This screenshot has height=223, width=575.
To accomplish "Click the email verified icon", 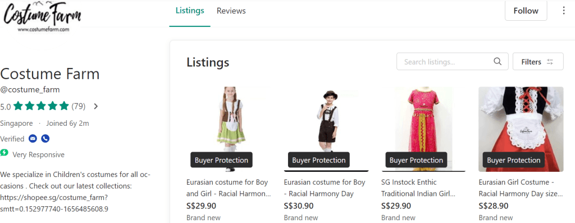I will [x=33, y=139].
